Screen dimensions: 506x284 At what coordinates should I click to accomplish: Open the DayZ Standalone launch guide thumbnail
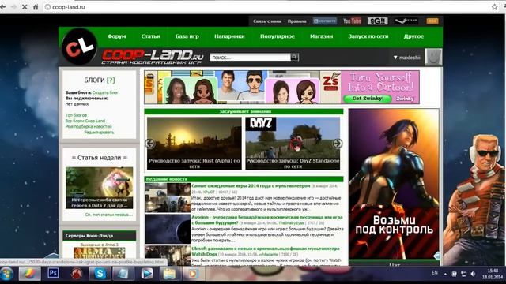[x=293, y=144]
